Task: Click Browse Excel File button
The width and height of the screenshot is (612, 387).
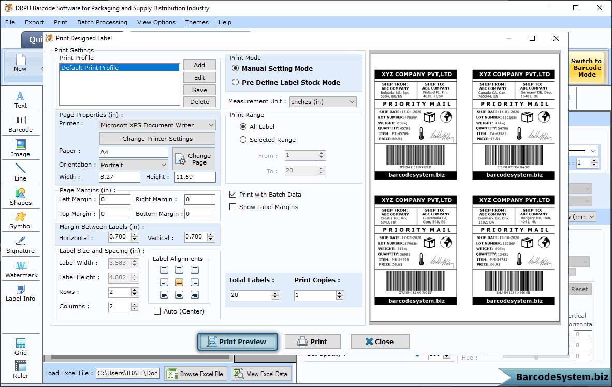Action: pyautogui.click(x=195, y=374)
